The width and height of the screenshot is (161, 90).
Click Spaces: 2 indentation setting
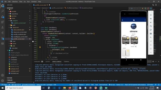tap(82, 85)
